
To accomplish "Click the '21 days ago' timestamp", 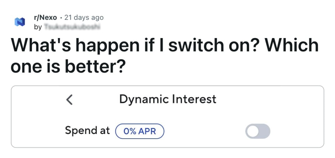I will pos(84,17).
